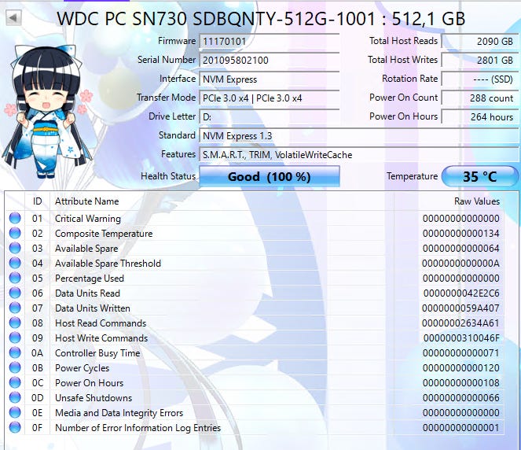Click the status orb for Media and Data Integrity Errors
The width and height of the screenshot is (521, 450).
click(15, 413)
